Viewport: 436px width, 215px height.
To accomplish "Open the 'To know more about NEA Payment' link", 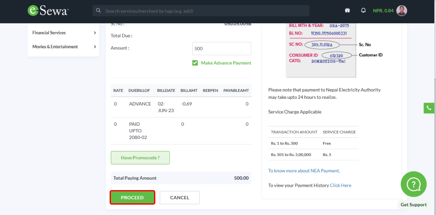I will click(x=304, y=171).
